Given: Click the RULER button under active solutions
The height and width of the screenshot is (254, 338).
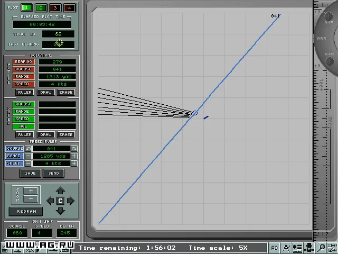Looking at the screenshot, I should (x=25, y=93).
